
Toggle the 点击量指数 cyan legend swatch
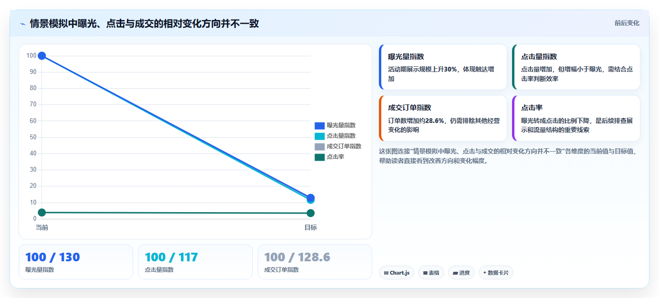pyautogui.click(x=320, y=136)
